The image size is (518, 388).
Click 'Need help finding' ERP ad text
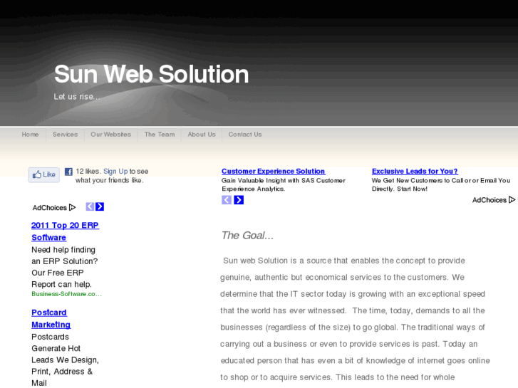[63, 250]
